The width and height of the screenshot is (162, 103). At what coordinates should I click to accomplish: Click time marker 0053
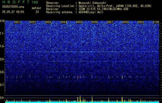tap(48, 22)
